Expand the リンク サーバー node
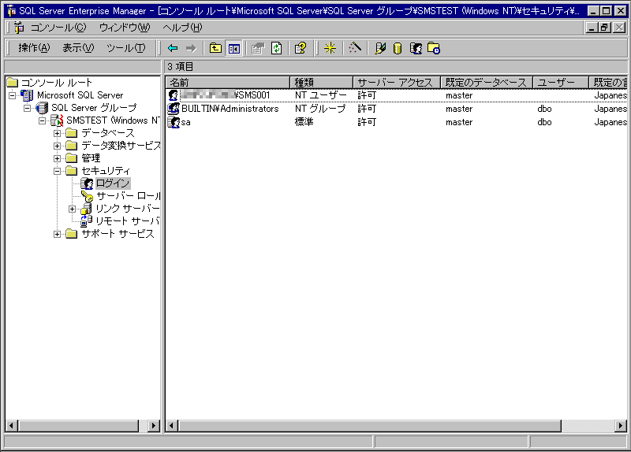631x452 pixels. tap(72, 209)
